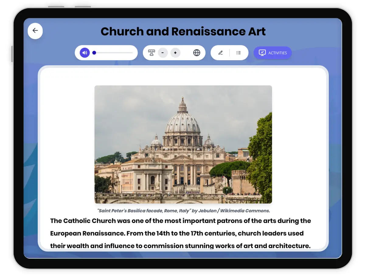Increase text size with plus button
Image resolution: width=365 pixels, height=276 pixels.
click(175, 53)
